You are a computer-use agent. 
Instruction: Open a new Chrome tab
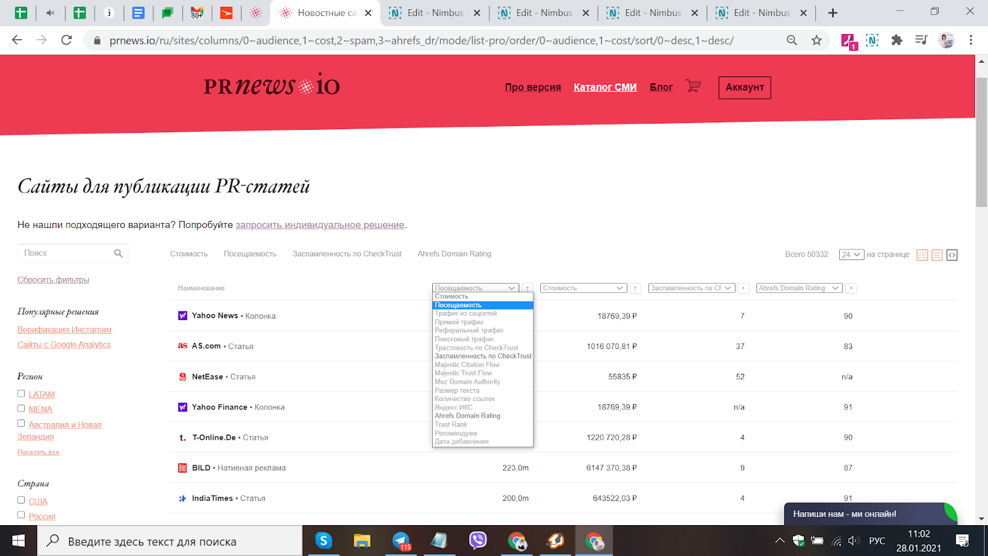tap(832, 13)
